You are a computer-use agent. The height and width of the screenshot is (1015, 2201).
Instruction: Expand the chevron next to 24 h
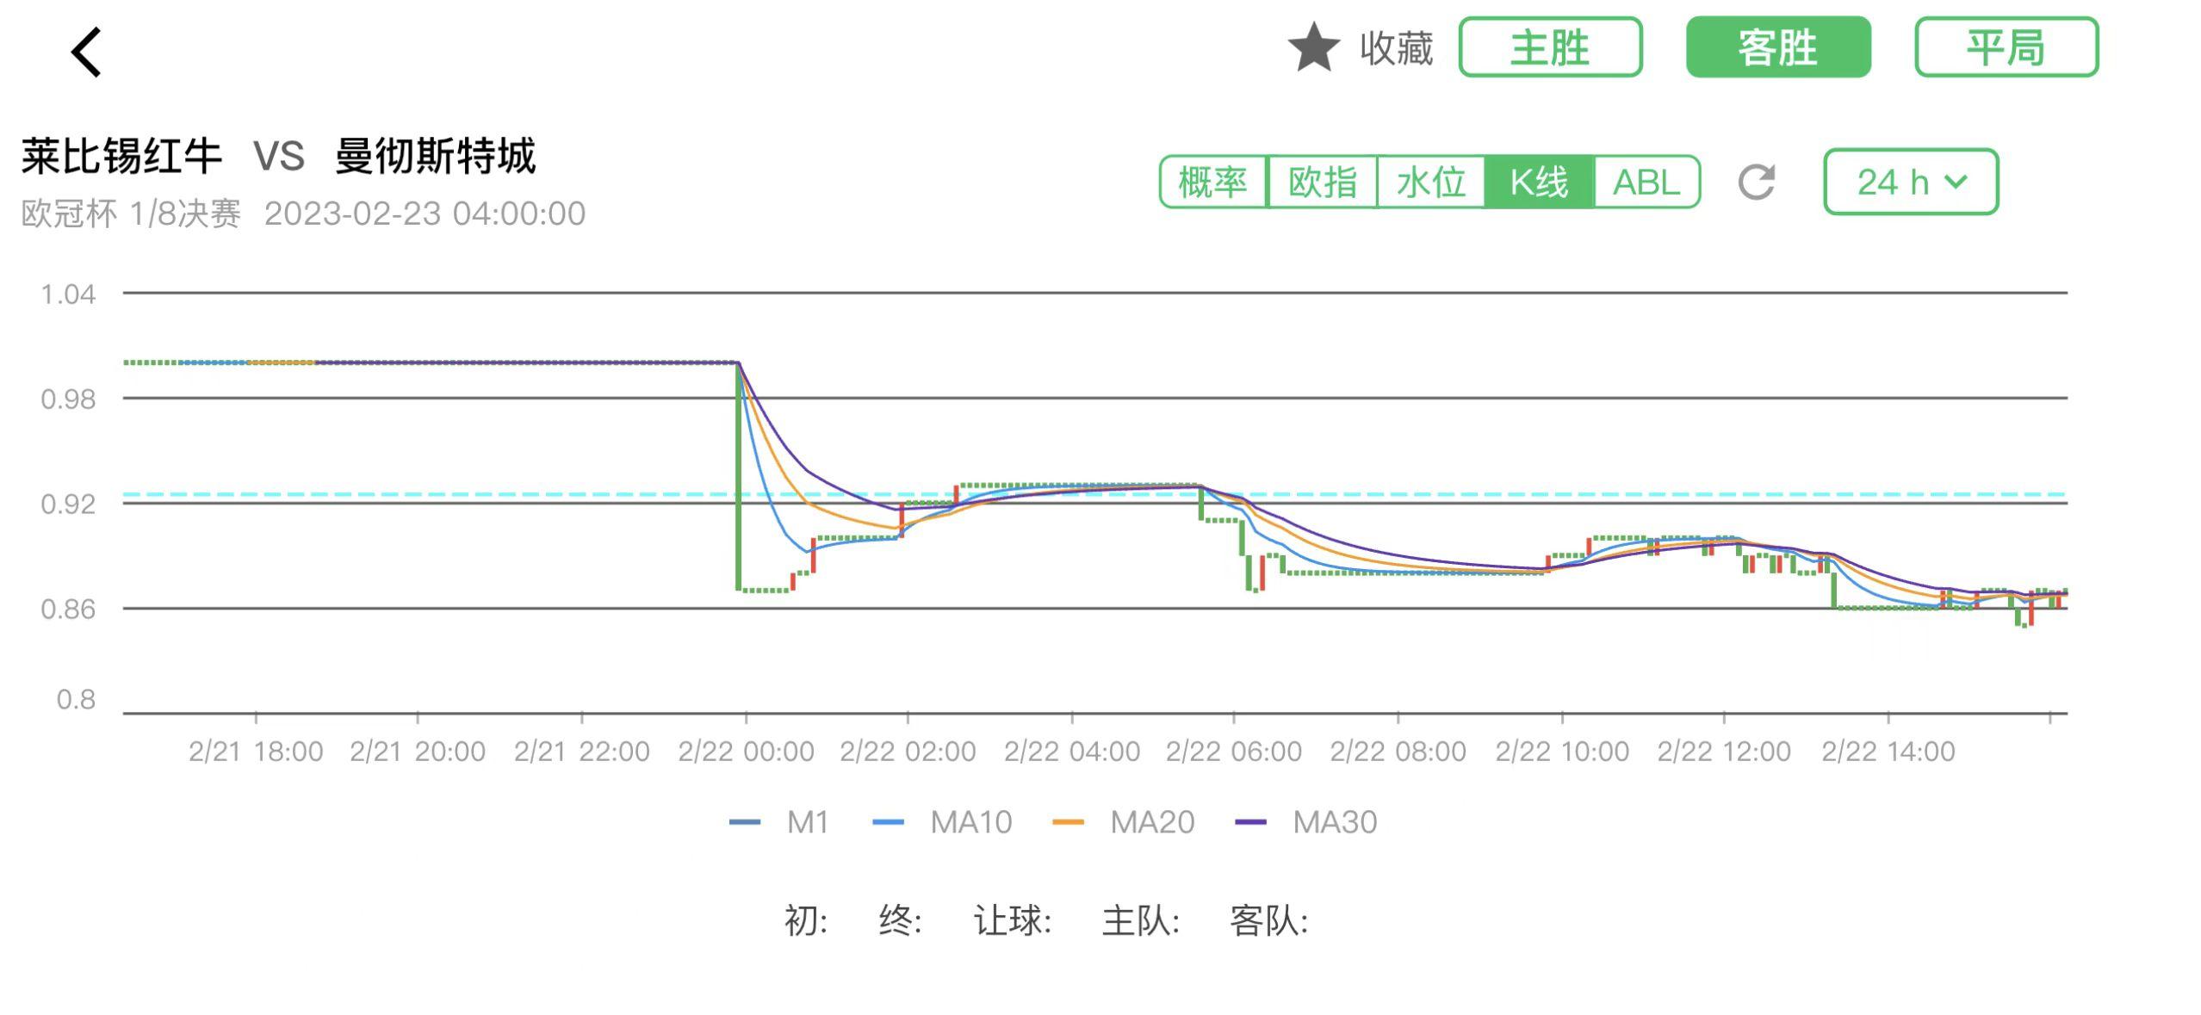pos(1956,184)
